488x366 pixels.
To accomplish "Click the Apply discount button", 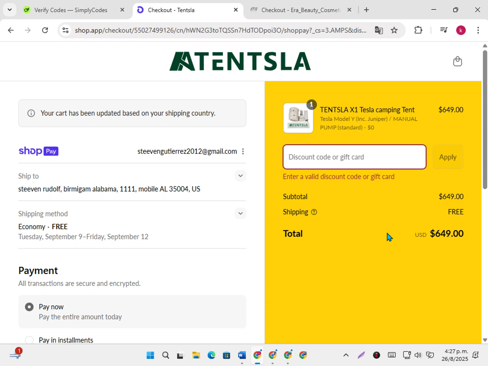I will point(448,157).
